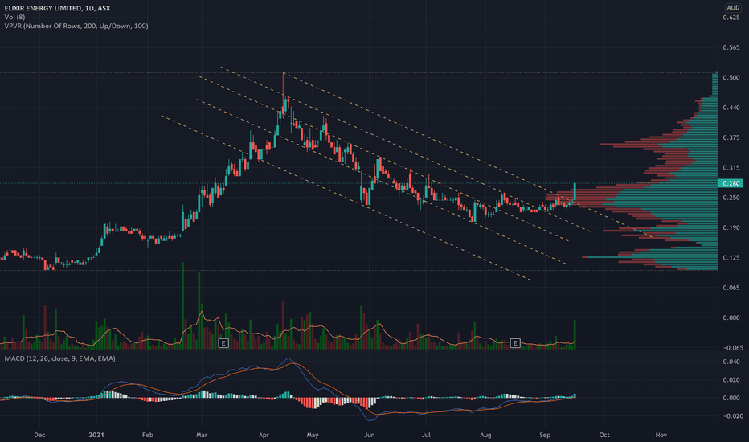Click the Dec time axis label

(39, 435)
